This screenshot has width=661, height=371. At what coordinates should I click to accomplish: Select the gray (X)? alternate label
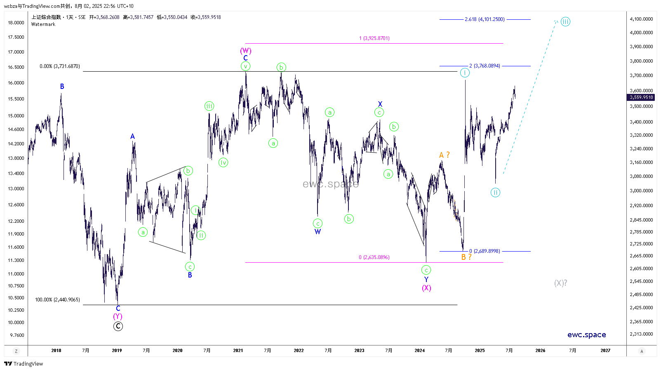click(x=560, y=283)
